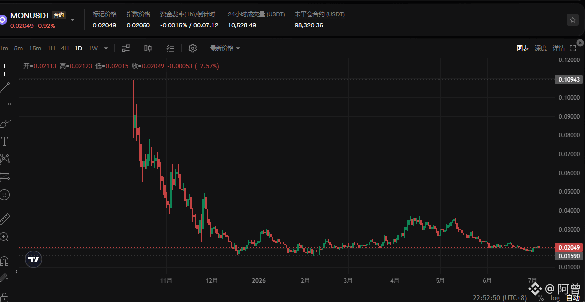Open the forecast and position tool
Viewport: 585px width, 302px height.
[x=5, y=177]
